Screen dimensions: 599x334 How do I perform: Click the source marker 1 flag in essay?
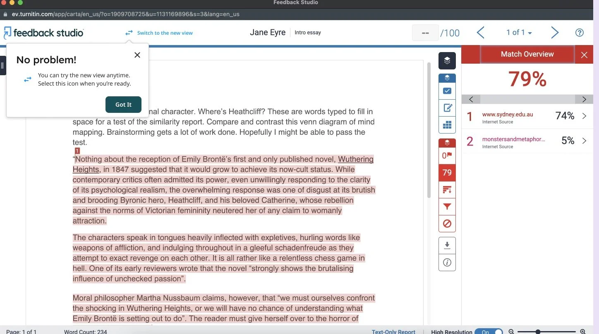[x=77, y=151]
